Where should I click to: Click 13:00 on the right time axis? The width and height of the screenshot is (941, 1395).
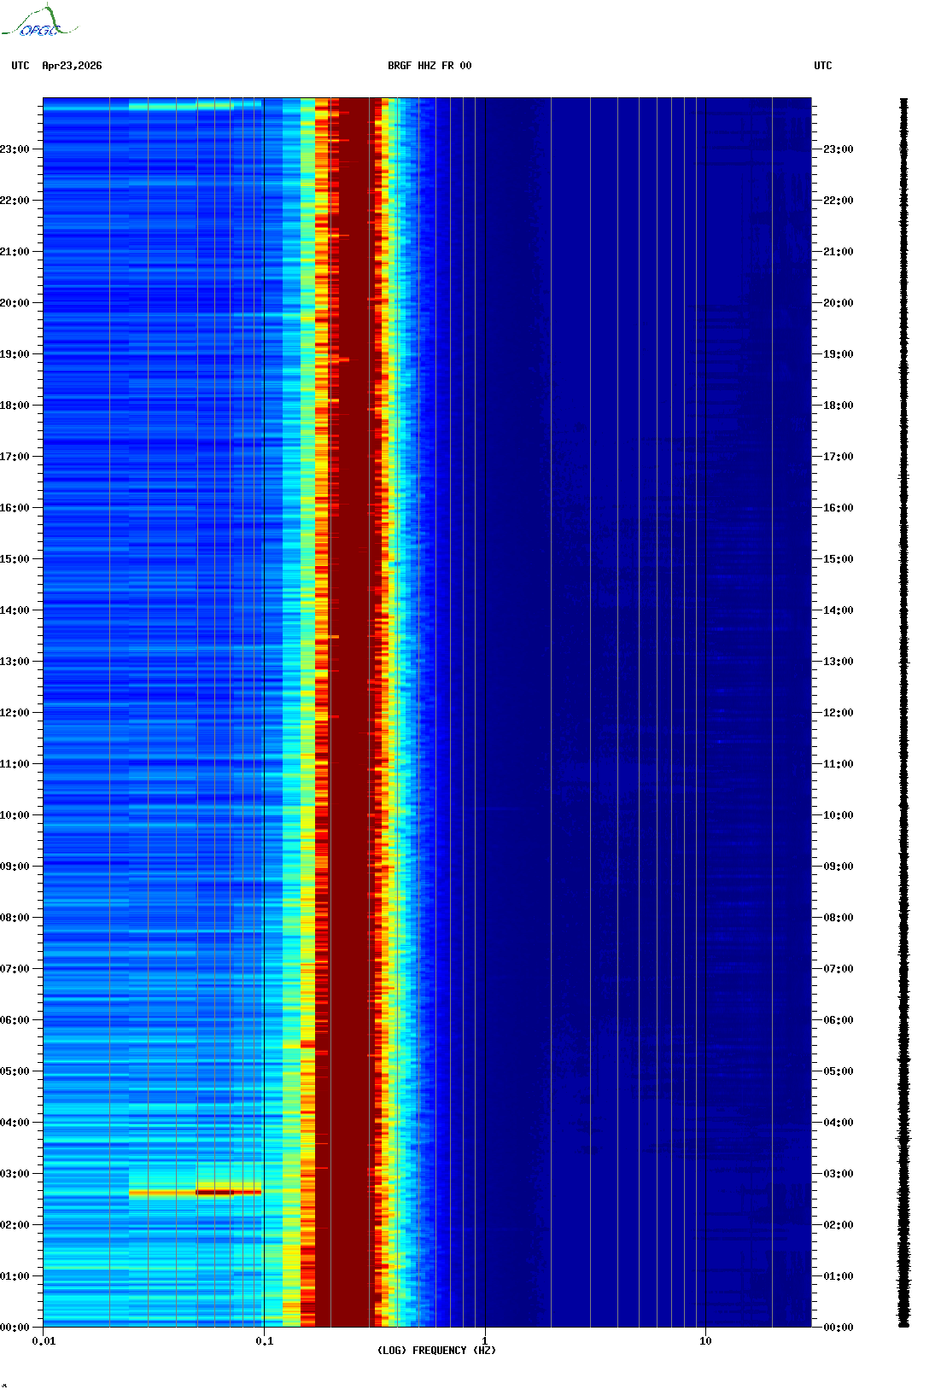click(x=839, y=662)
